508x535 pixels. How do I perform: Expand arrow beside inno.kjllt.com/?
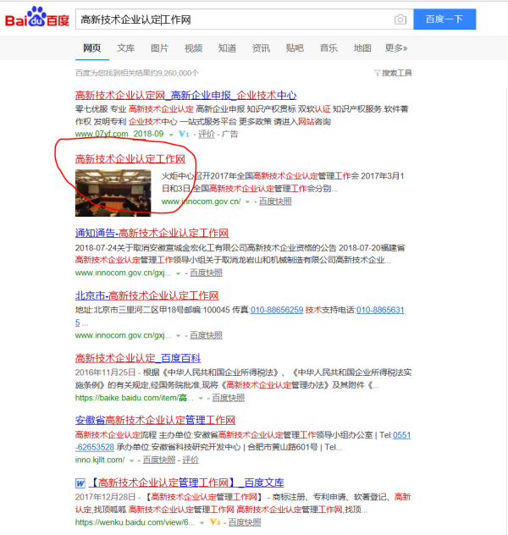(x=131, y=461)
